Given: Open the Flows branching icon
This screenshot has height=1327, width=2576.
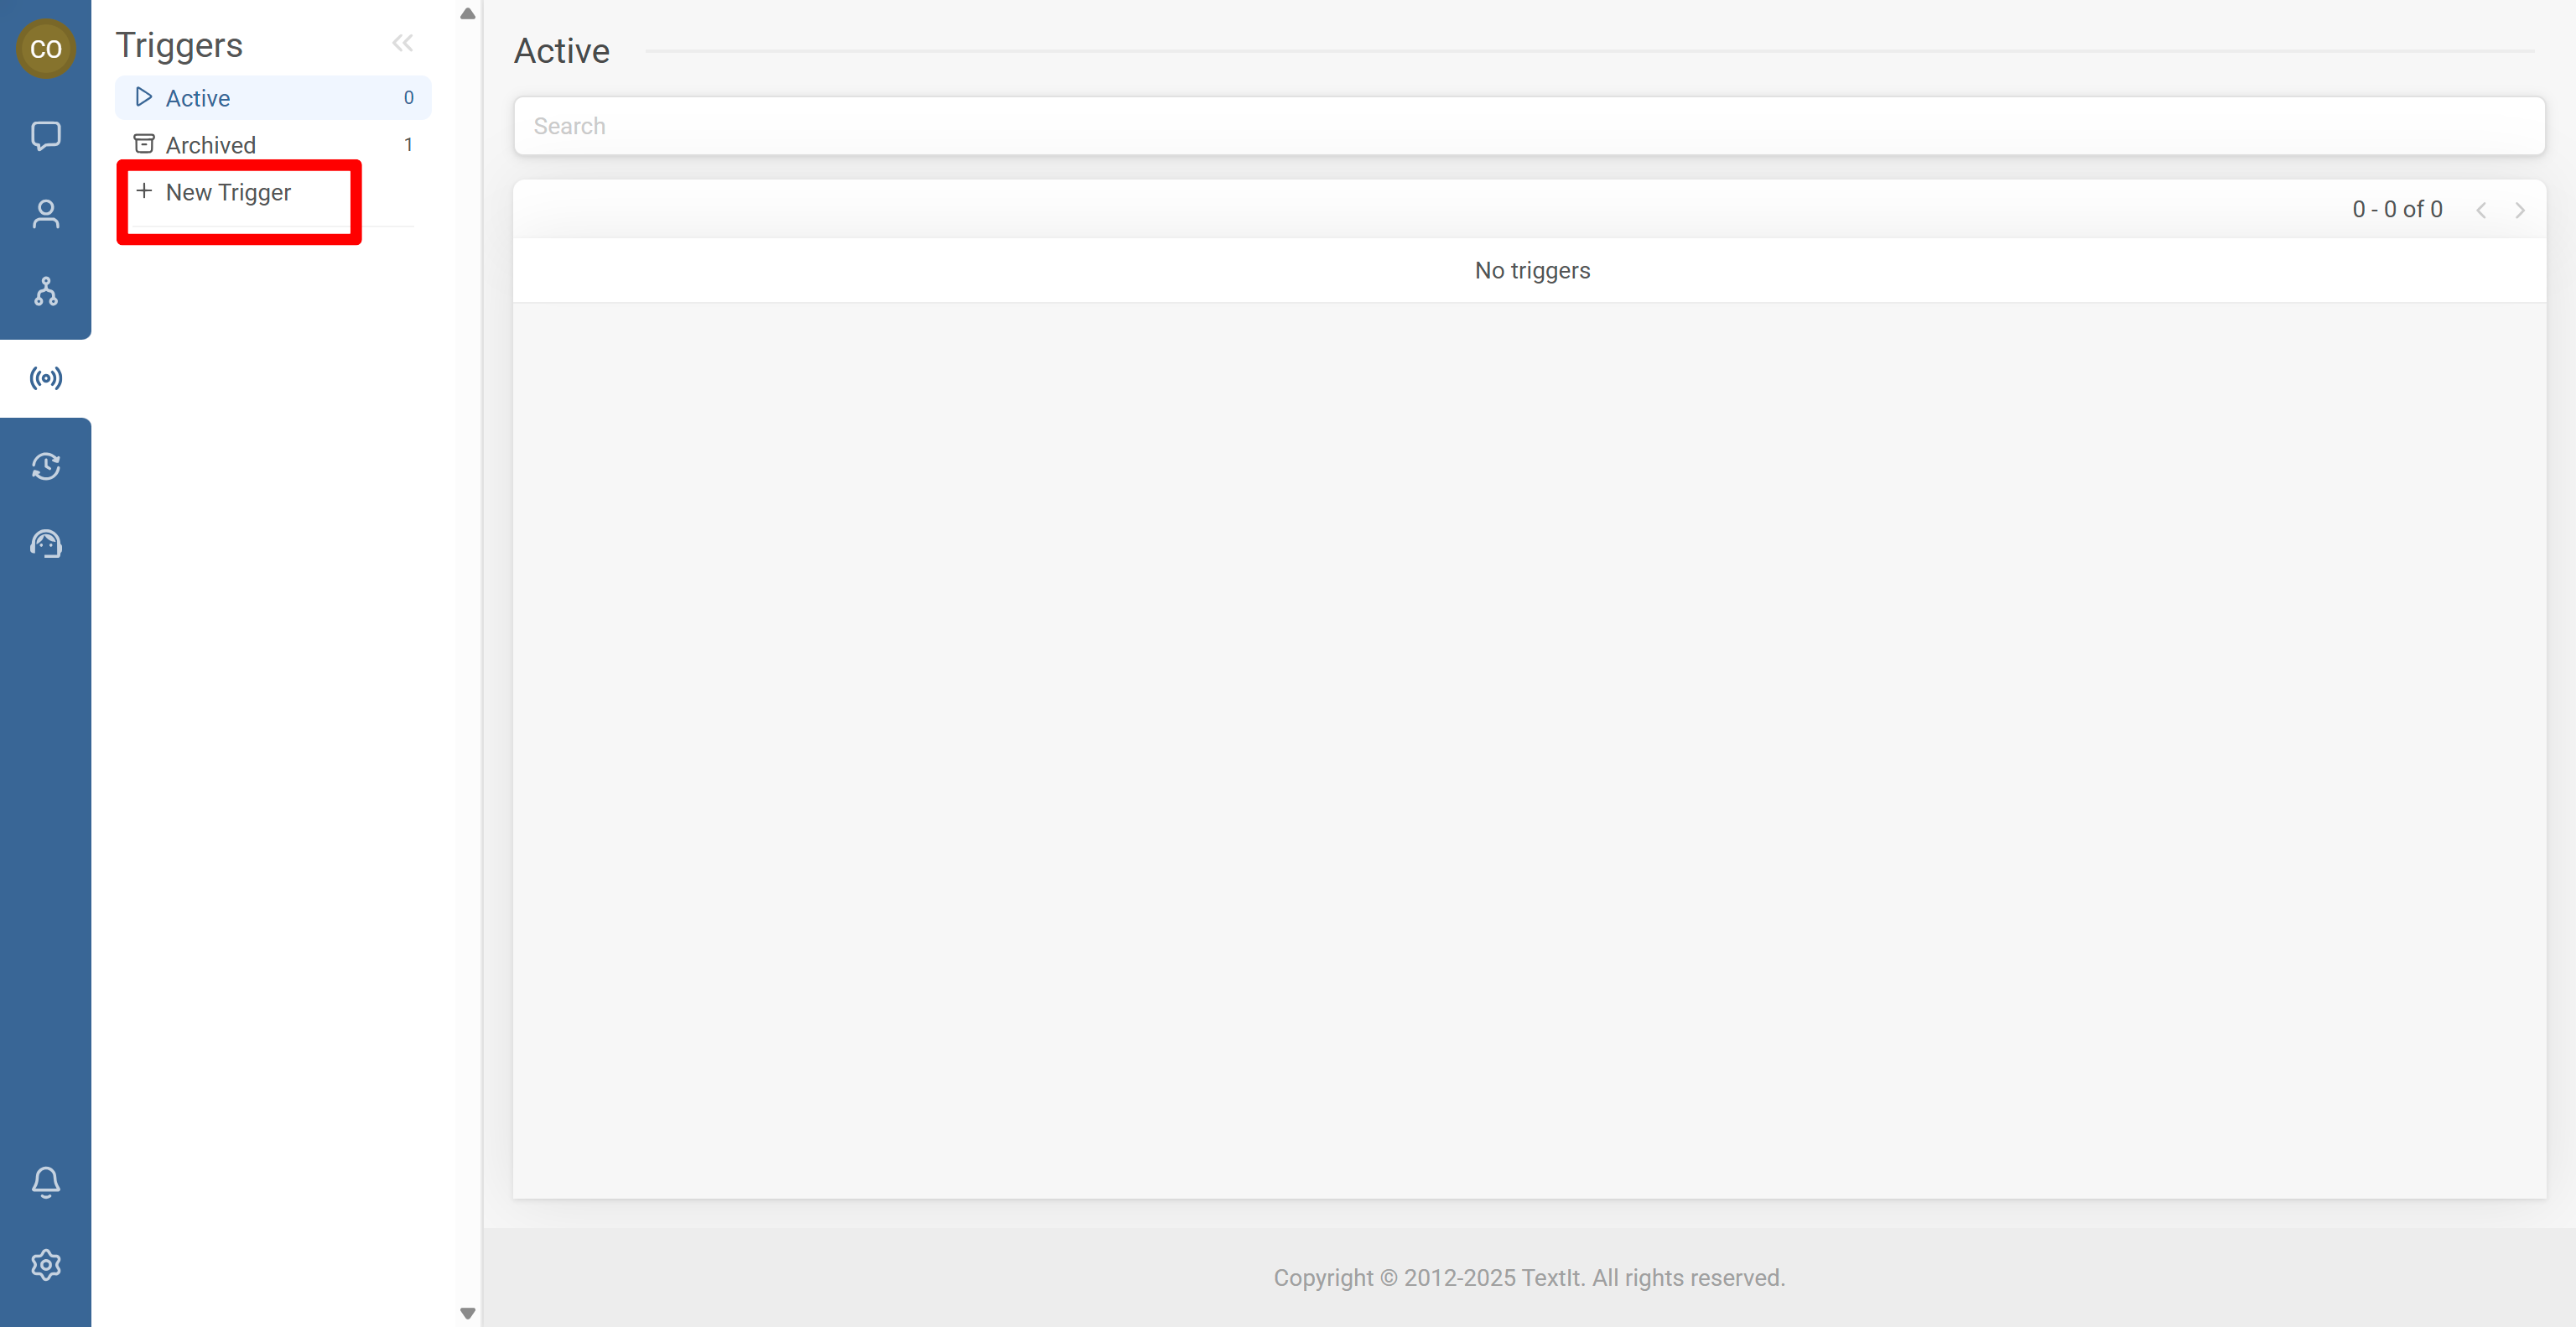Looking at the screenshot, I should click(46, 292).
